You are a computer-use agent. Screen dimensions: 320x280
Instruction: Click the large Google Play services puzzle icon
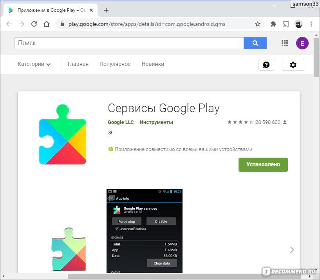click(x=63, y=134)
